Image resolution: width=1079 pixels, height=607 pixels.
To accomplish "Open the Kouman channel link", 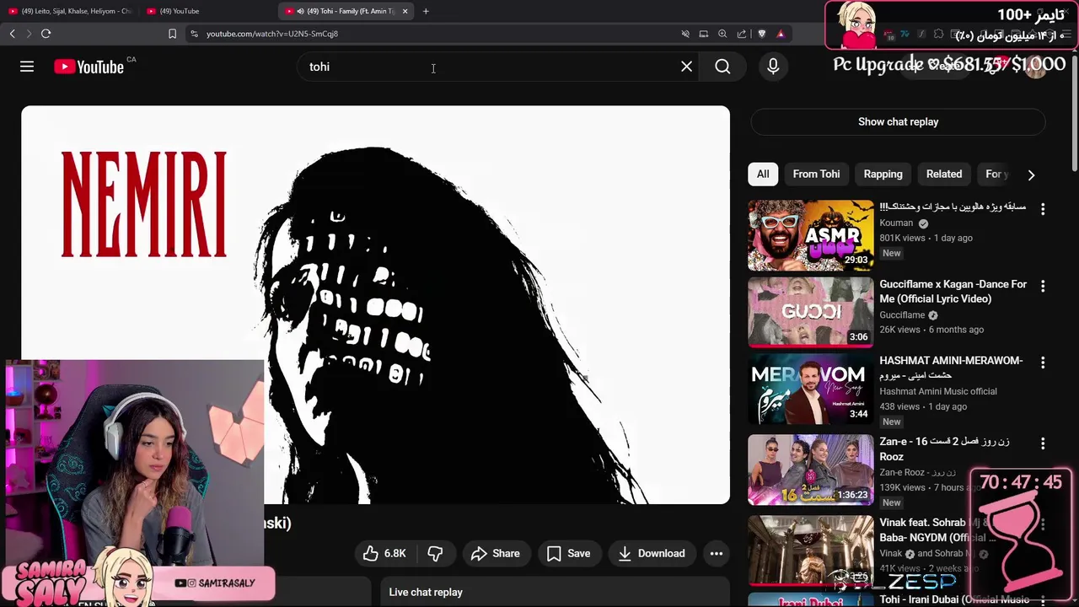I will coord(896,223).
